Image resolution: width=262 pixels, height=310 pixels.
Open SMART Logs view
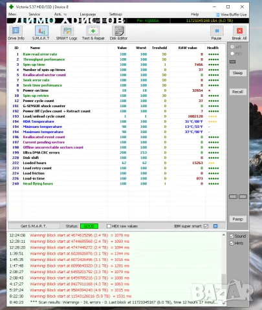67,33
